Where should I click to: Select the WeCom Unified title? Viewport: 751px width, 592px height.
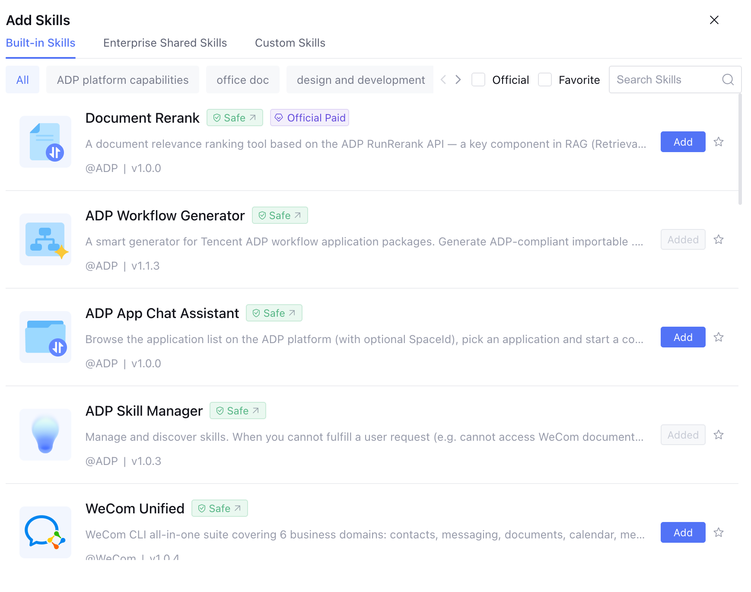tap(135, 508)
